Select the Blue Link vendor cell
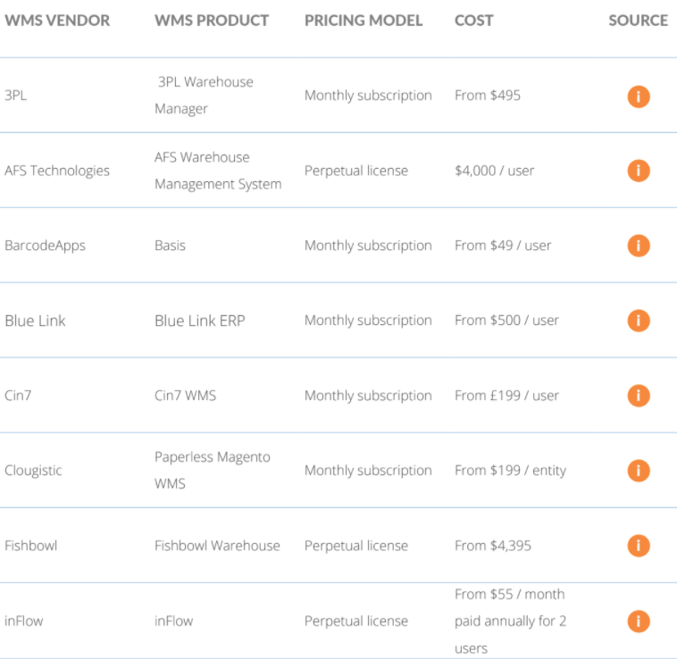This screenshot has height=659, width=677. tap(35, 321)
